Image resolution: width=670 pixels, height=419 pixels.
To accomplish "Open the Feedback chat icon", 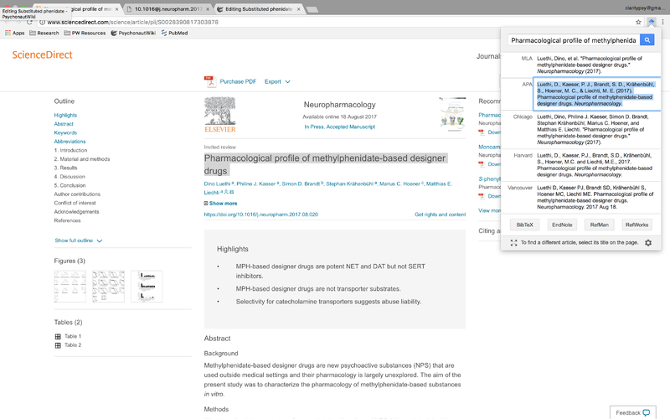I will [646, 412].
